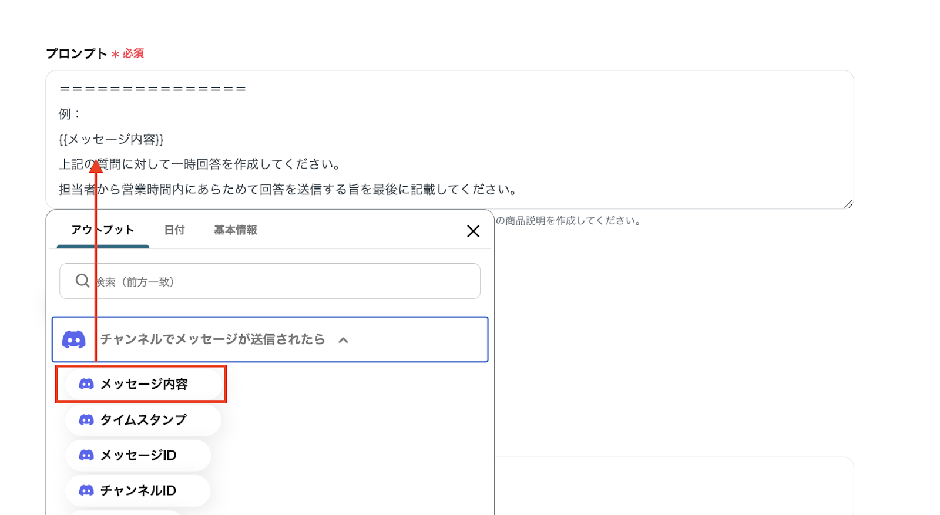The width and height of the screenshot is (940, 515).
Task: Open the 基本情報 tab
Action: pos(236,230)
